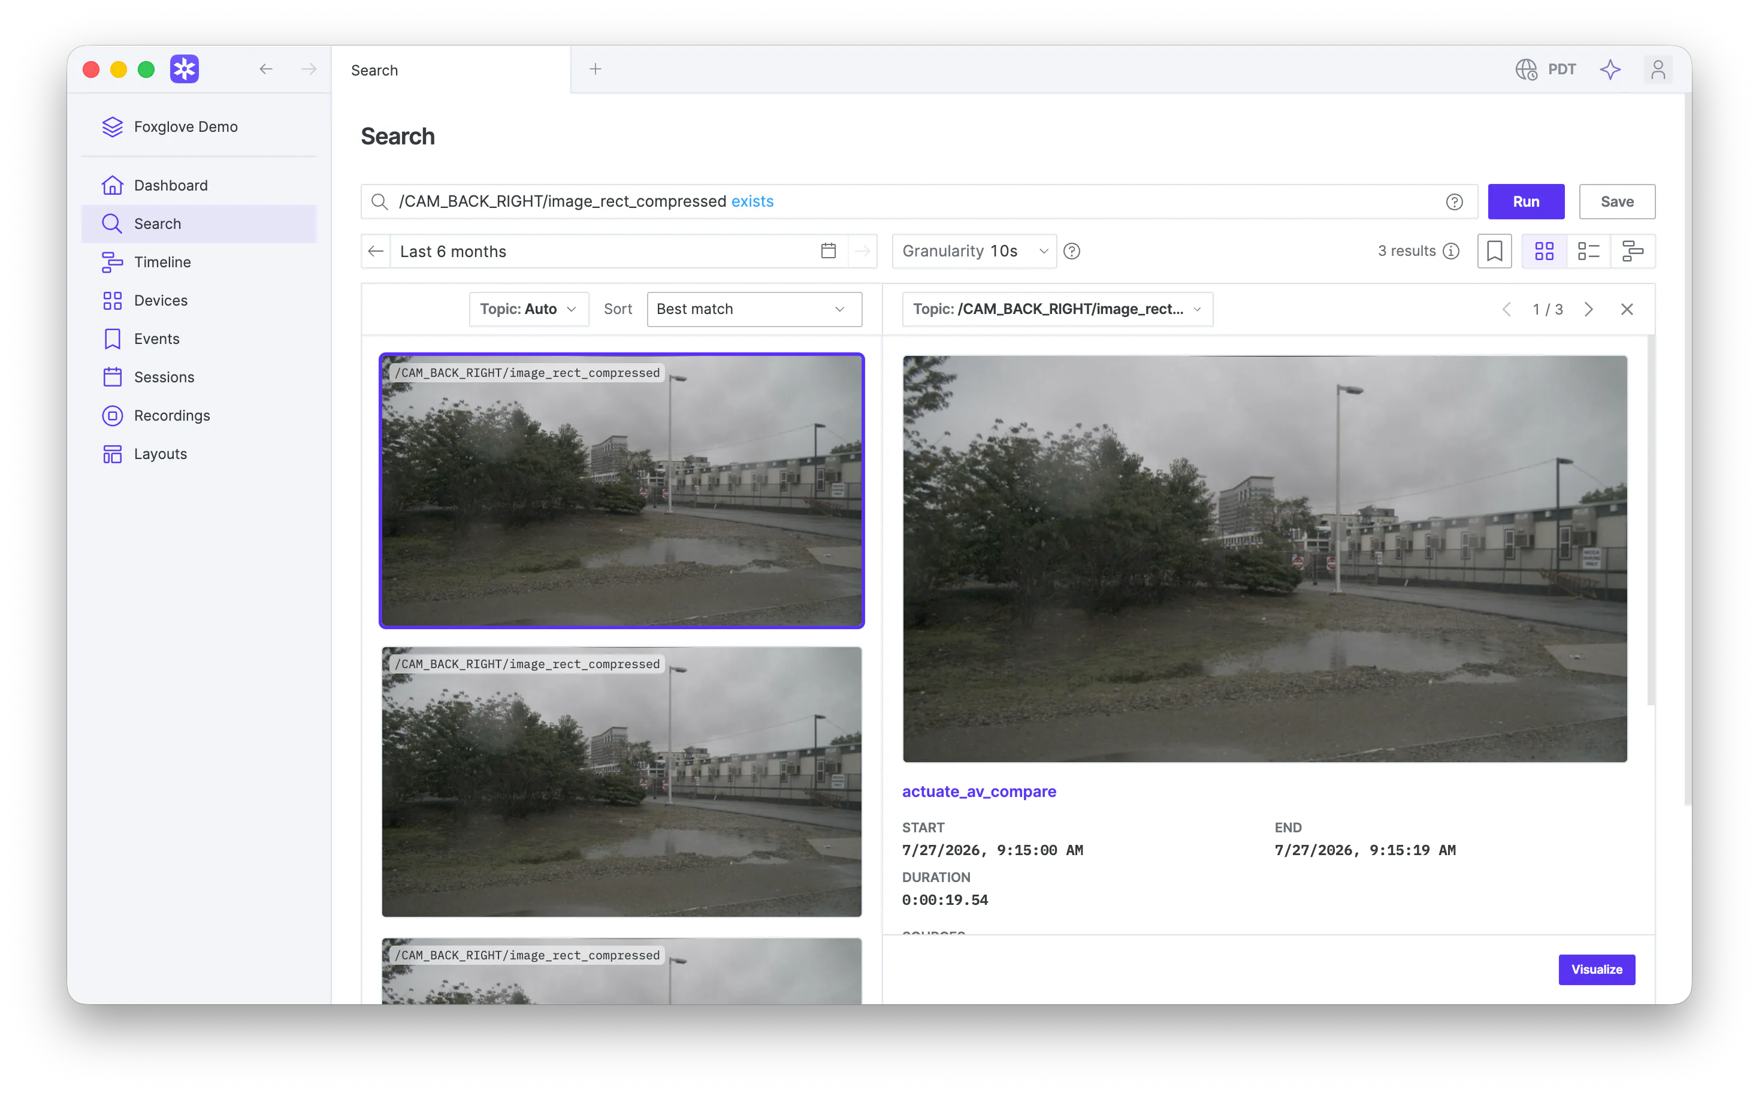Open Events in the sidebar
The width and height of the screenshot is (1759, 1093).
coord(199,339)
